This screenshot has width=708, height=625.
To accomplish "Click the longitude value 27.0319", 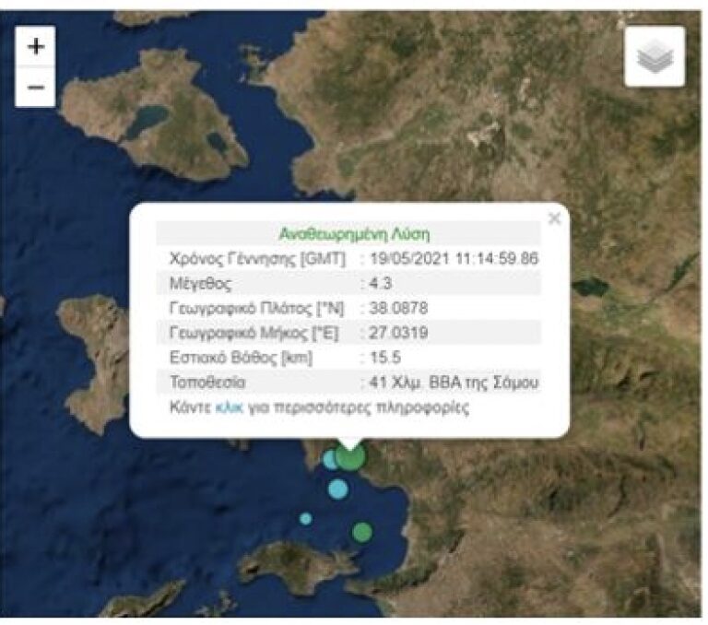I will click(398, 333).
